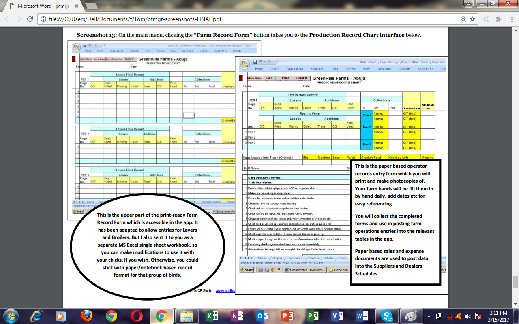Open Windows Explorer folder on taskbar
Image resolution: width=519 pixels, height=324 pixels.
pyautogui.click(x=187, y=316)
